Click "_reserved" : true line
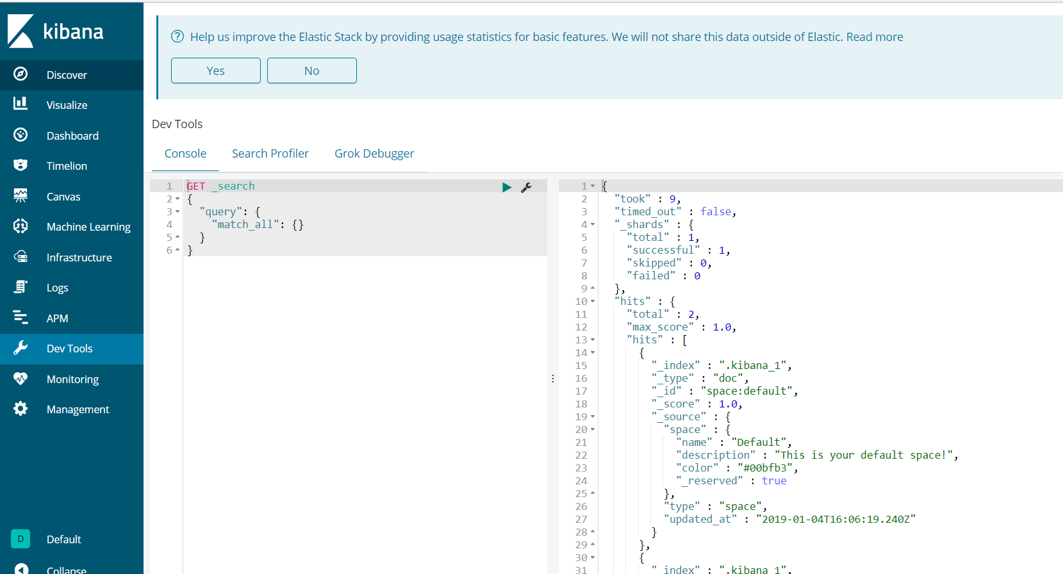The image size is (1063, 574). click(x=731, y=480)
